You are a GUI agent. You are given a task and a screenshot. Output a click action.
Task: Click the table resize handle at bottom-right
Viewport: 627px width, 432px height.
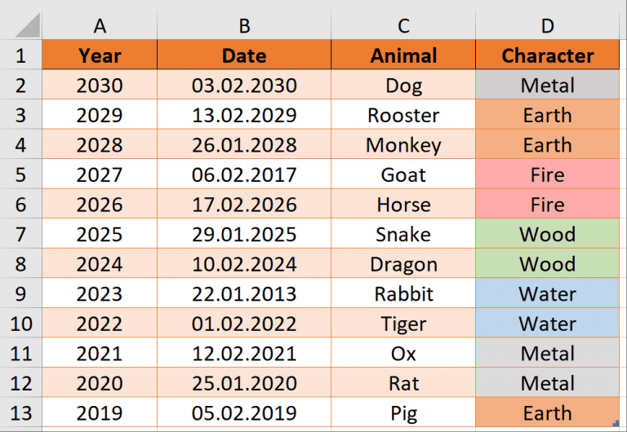(616, 423)
